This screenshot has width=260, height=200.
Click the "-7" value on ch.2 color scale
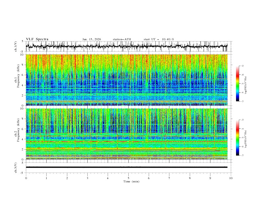pos(242,155)
